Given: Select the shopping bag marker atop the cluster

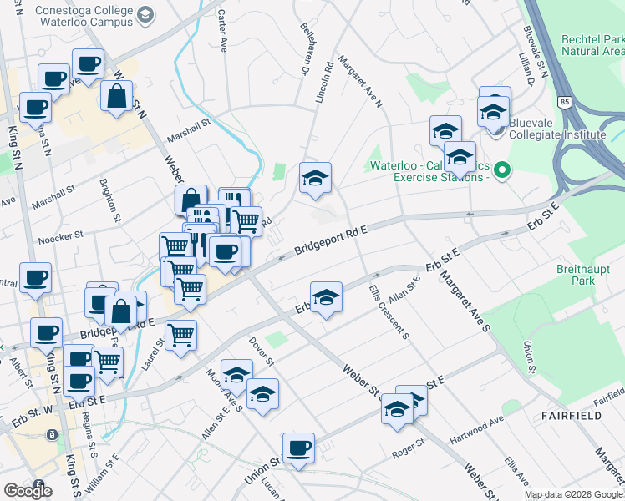Looking at the screenshot, I should pyautogui.click(x=191, y=199).
